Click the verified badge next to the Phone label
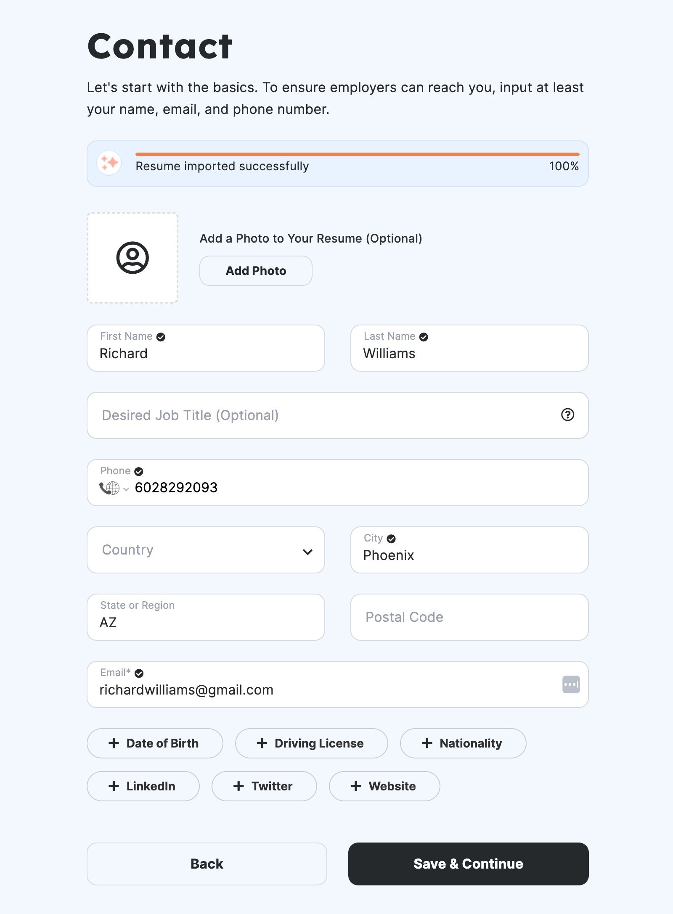Screen dimensions: 673x914 tap(139, 471)
